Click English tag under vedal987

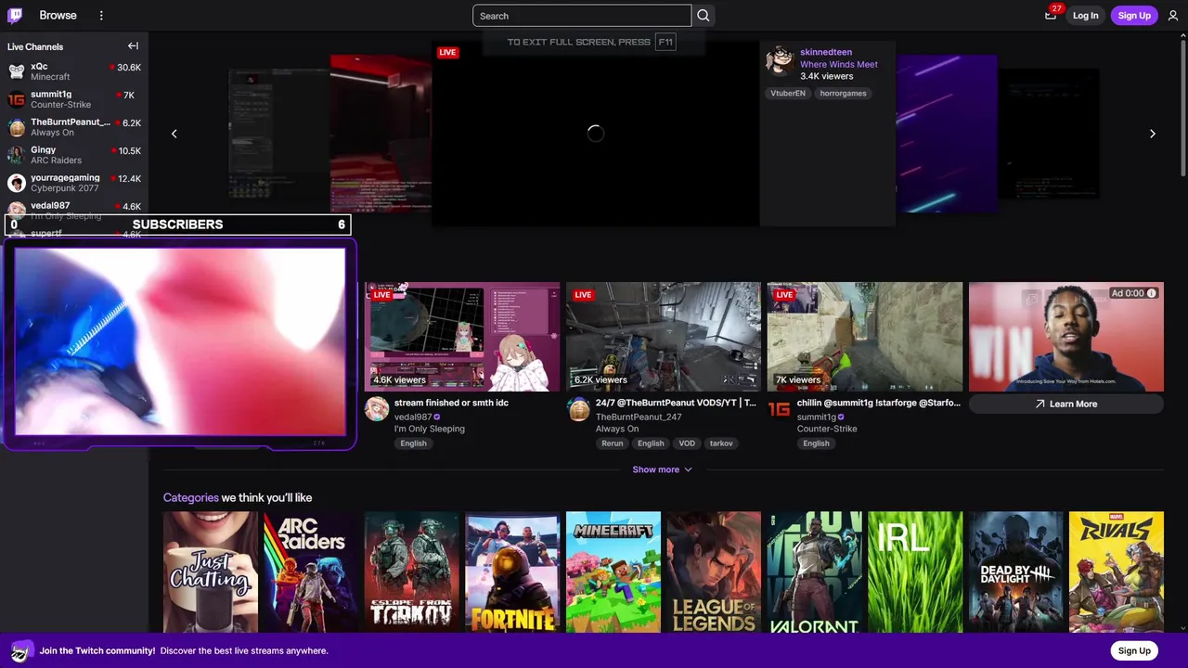(x=414, y=443)
